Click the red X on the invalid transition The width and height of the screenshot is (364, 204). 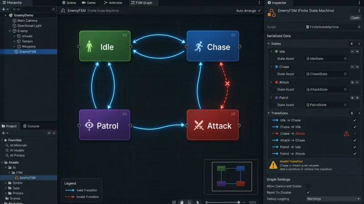pos(227,83)
